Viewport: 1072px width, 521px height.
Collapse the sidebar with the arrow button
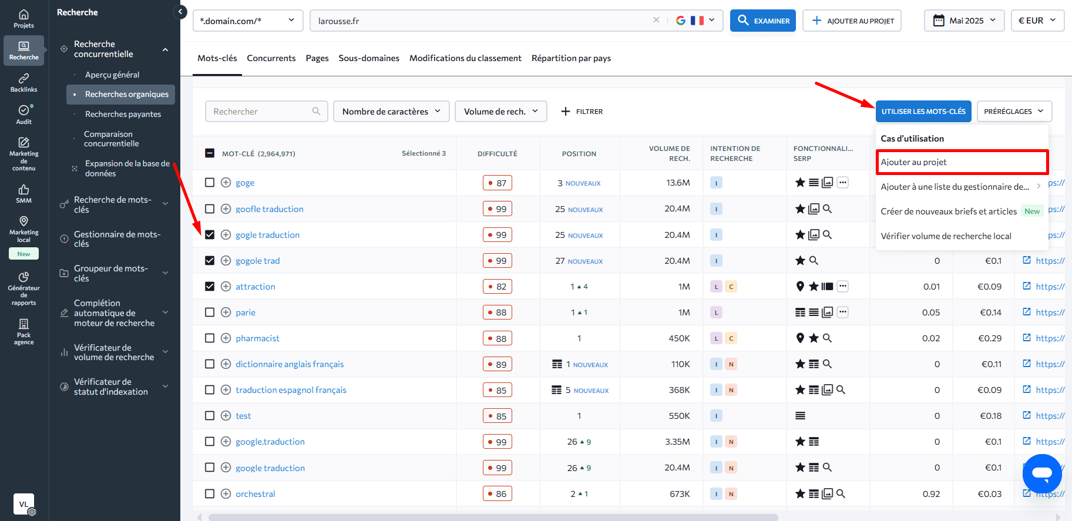click(181, 12)
